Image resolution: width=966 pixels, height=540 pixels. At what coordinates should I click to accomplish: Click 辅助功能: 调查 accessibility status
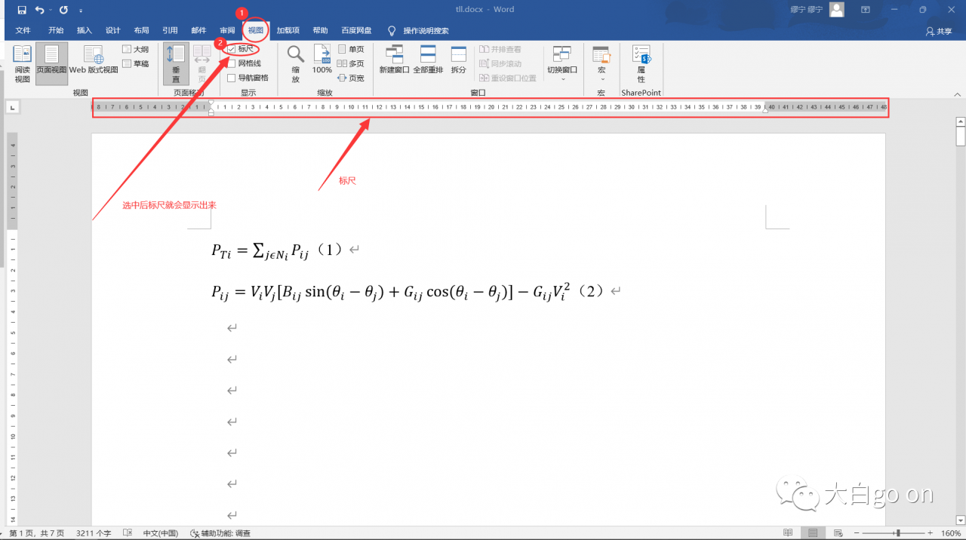click(220, 533)
